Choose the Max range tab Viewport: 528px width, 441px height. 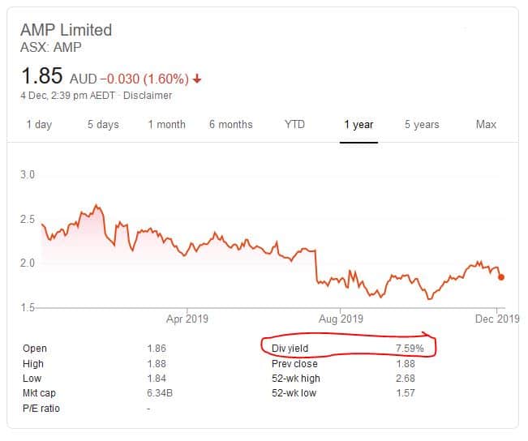(486, 125)
